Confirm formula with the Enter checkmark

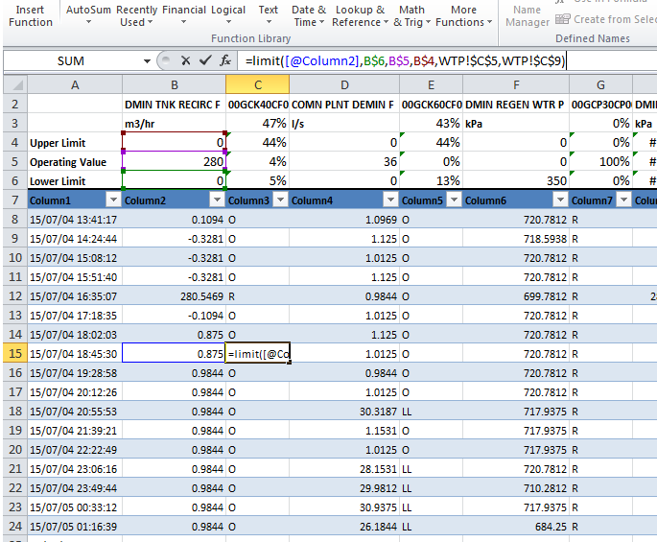(205, 60)
